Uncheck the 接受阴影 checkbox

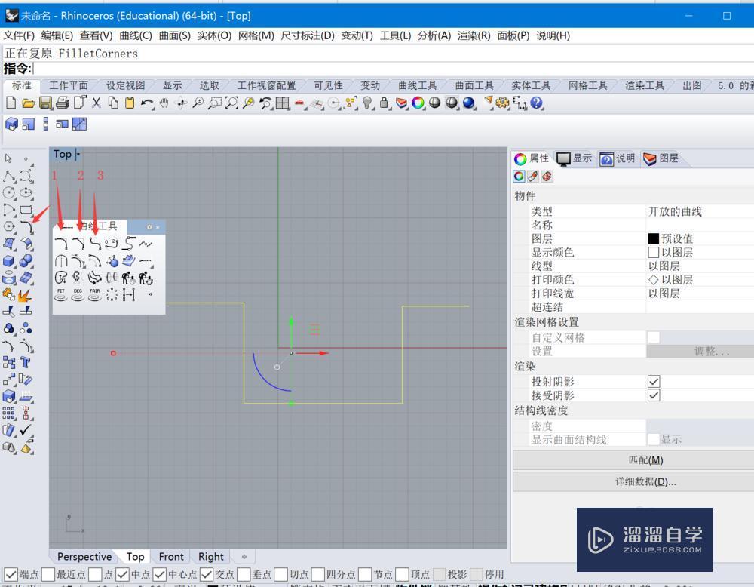pos(654,395)
